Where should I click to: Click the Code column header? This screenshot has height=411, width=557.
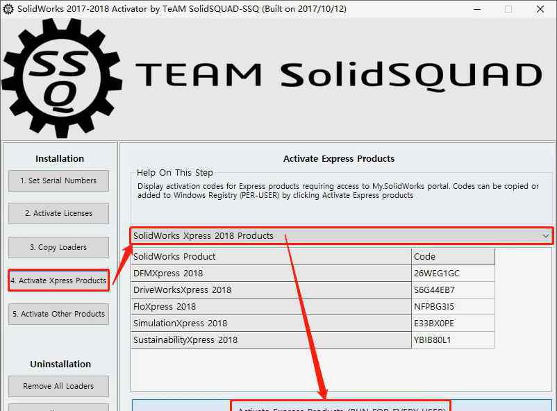click(x=453, y=256)
